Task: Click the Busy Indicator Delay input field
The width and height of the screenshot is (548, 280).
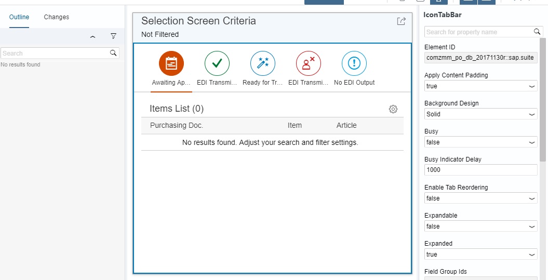Action: (x=480, y=170)
